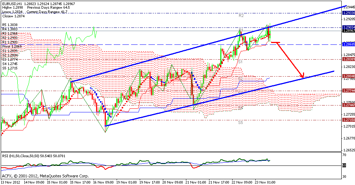Click the red downward arrow head
The height and width of the screenshot is (185, 355).
pos(302,76)
